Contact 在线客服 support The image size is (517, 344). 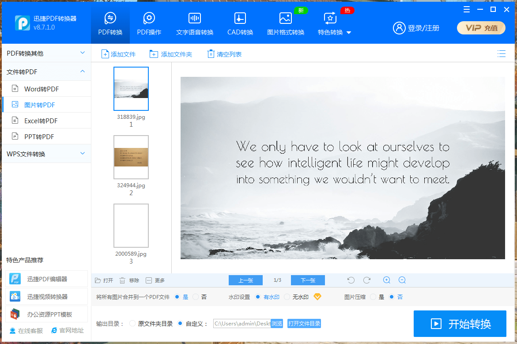tap(21, 330)
